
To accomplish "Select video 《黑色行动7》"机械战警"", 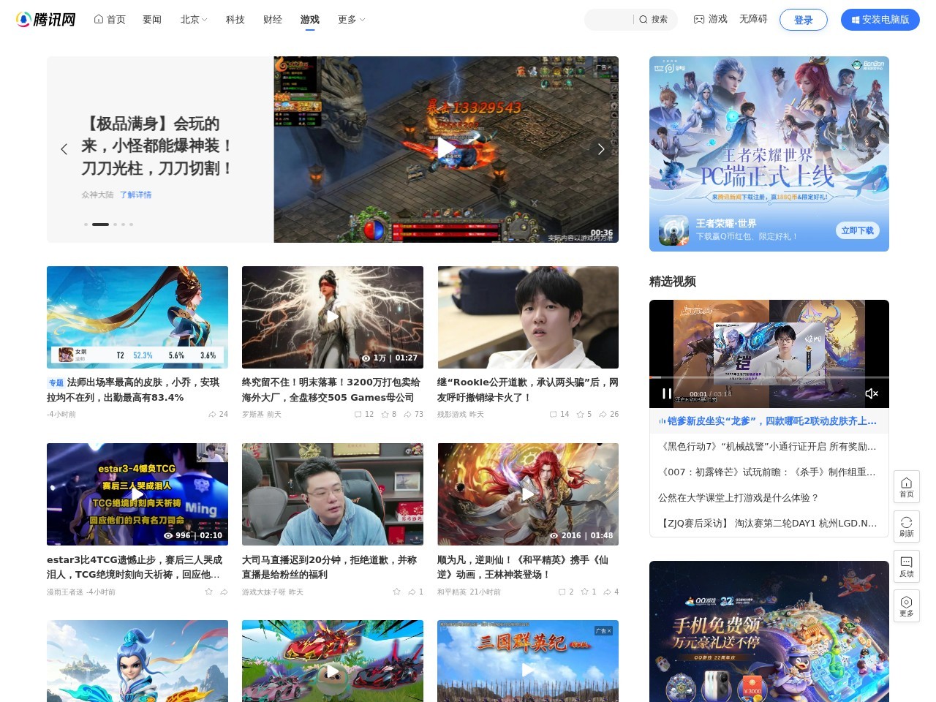I will [768, 446].
